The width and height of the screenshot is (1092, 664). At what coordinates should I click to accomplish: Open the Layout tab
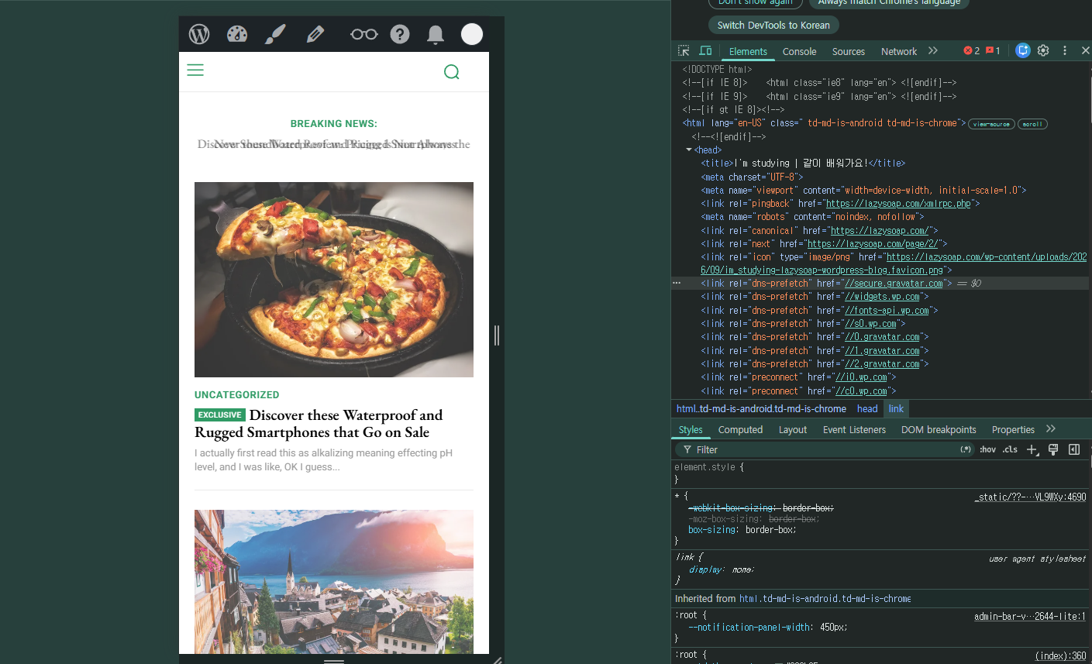(793, 429)
